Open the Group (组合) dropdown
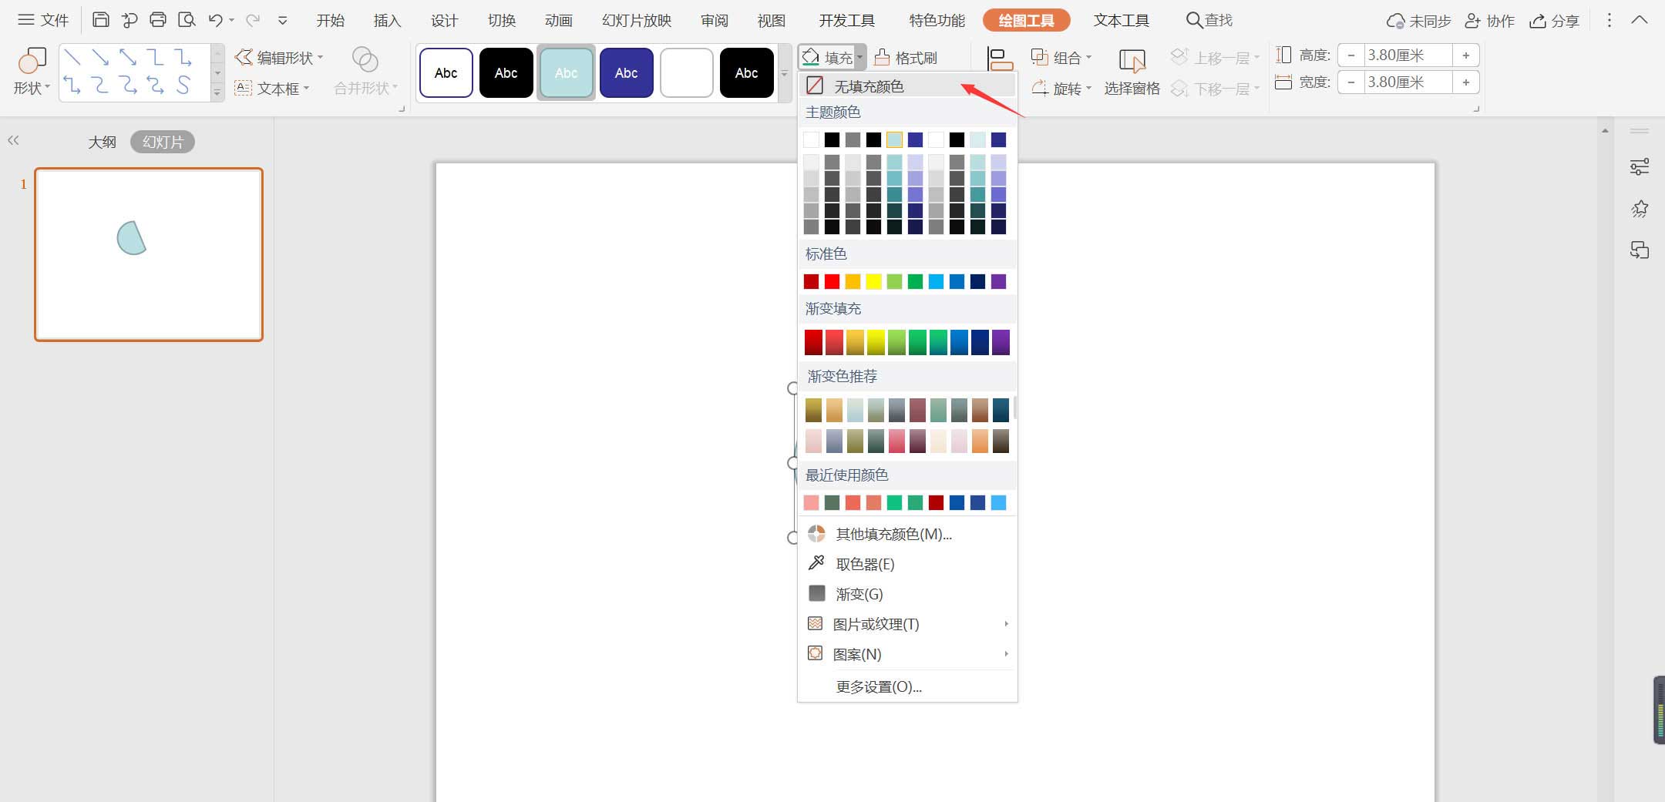Viewport: 1665px width, 802px height. (x=1061, y=57)
